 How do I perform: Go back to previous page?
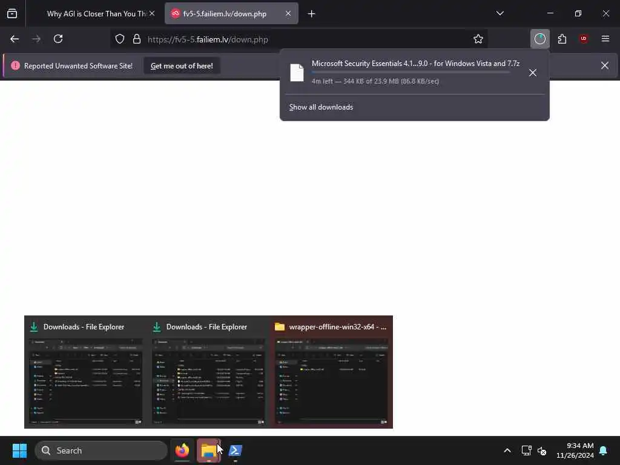tap(15, 39)
